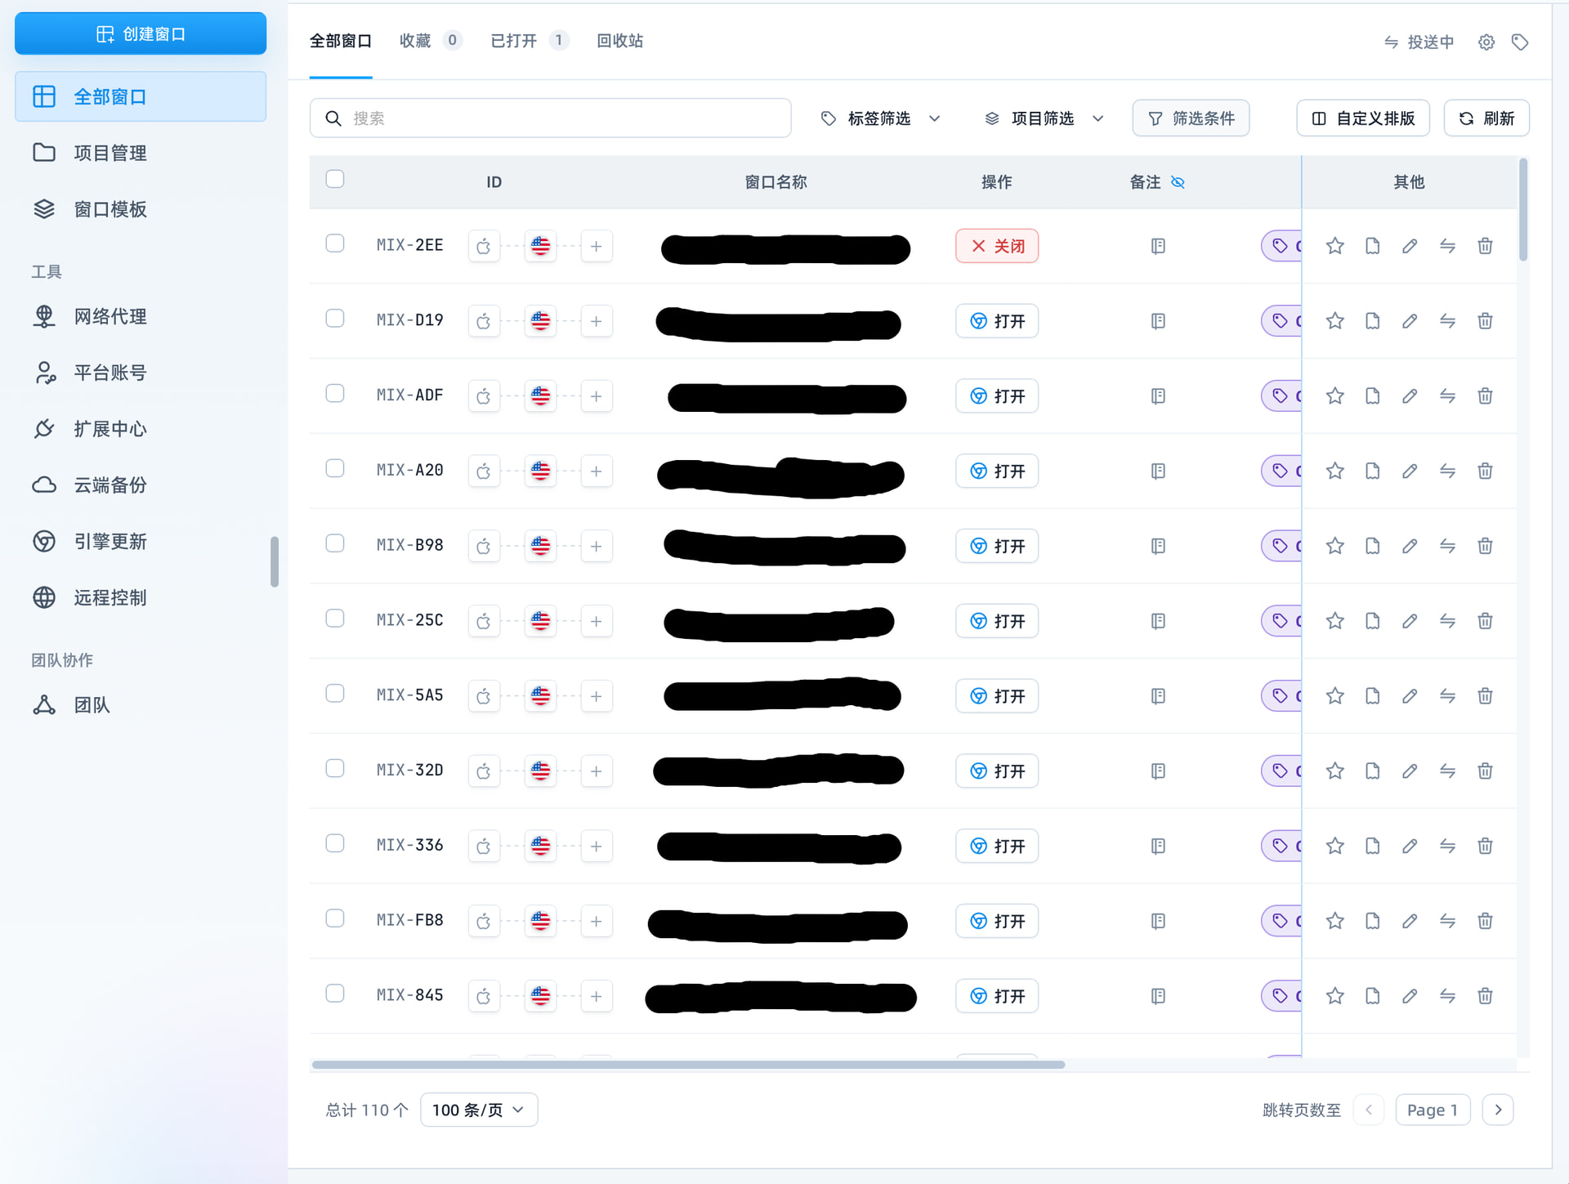Edit MIX-336 window with pencil icon
The width and height of the screenshot is (1569, 1184).
click(1410, 846)
